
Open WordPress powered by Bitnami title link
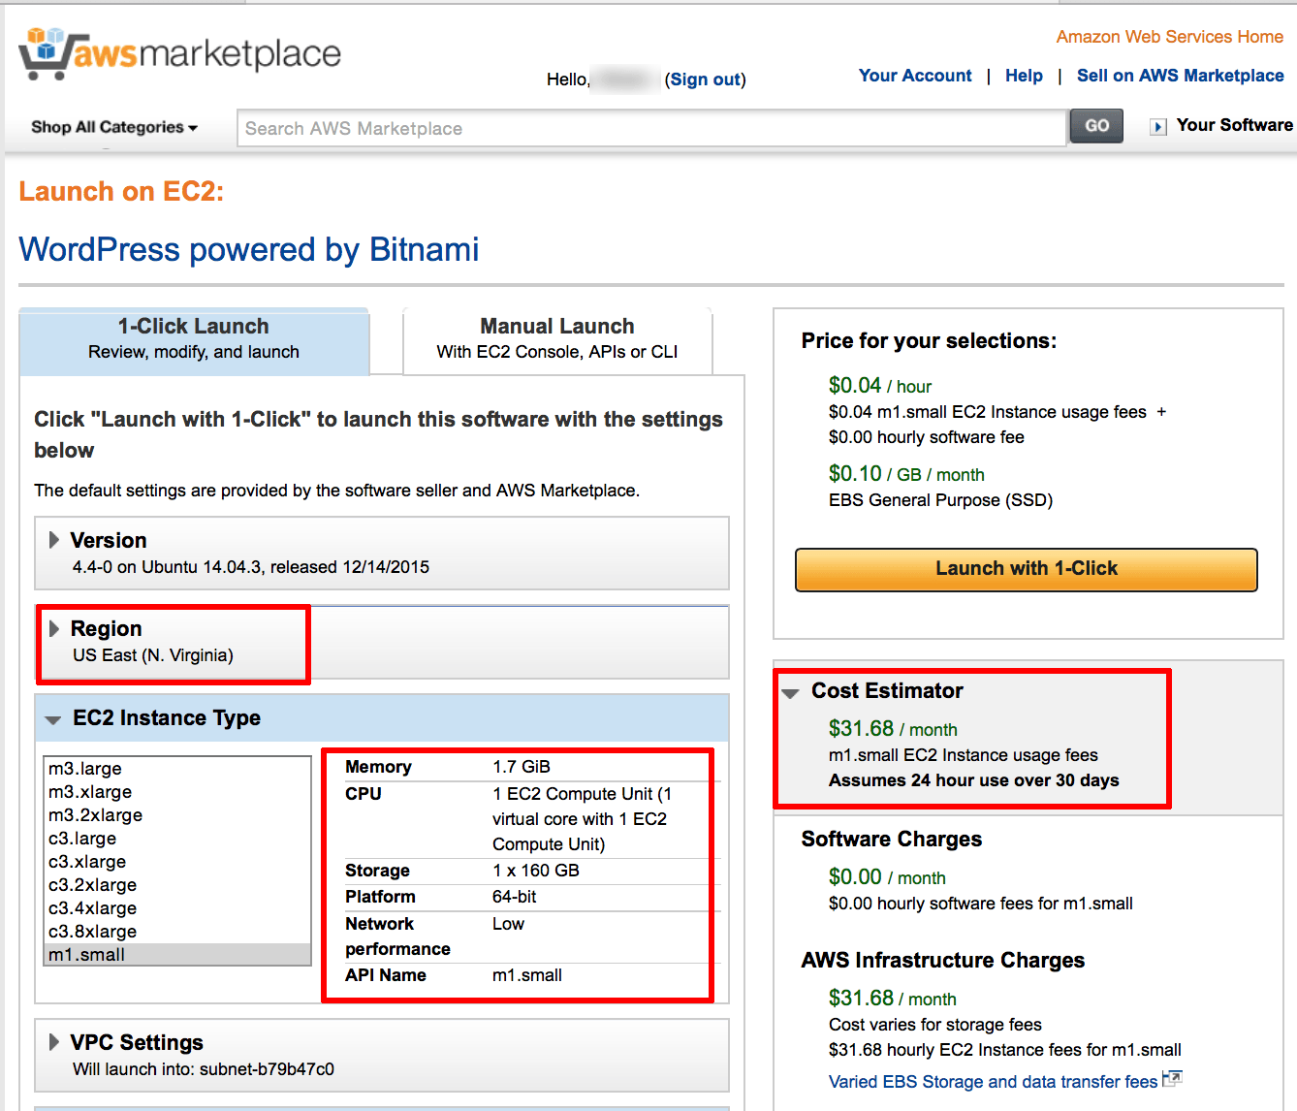[x=249, y=250]
